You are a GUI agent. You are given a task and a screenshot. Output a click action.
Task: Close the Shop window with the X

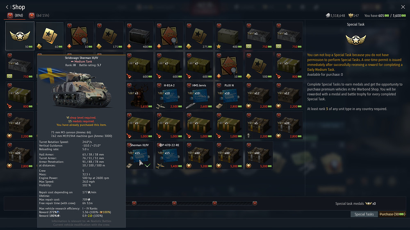(x=403, y=7)
